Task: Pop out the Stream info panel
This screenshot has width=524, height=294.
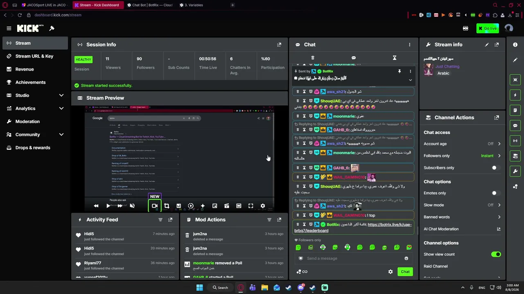Action: click(x=497, y=45)
